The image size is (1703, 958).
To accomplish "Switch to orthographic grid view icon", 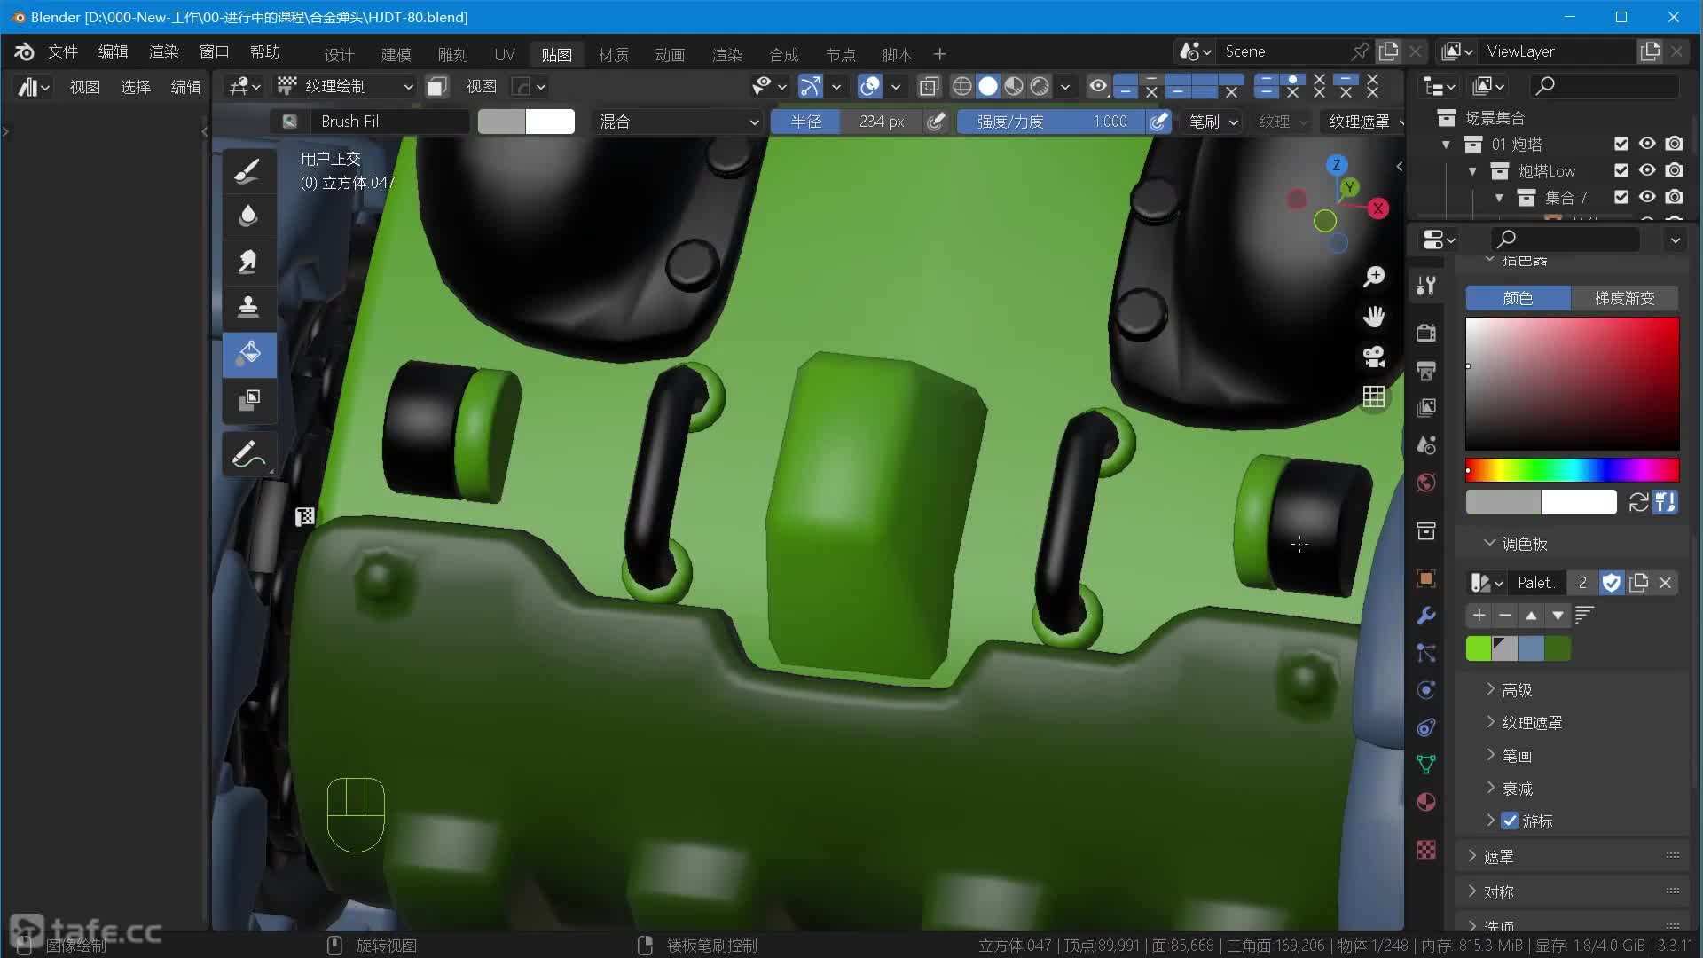I will pyautogui.click(x=1374, y=397).
